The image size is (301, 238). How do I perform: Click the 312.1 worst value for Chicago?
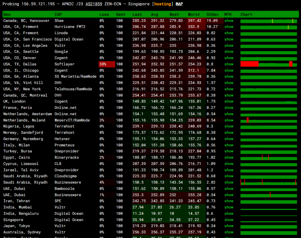point(193,70)
